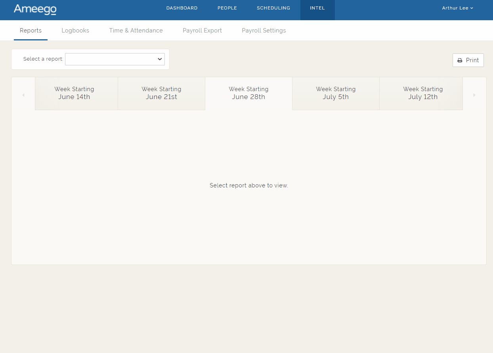Select the Reports tab
This screenshot has height=353, width=493.
[x=31, y=30]
